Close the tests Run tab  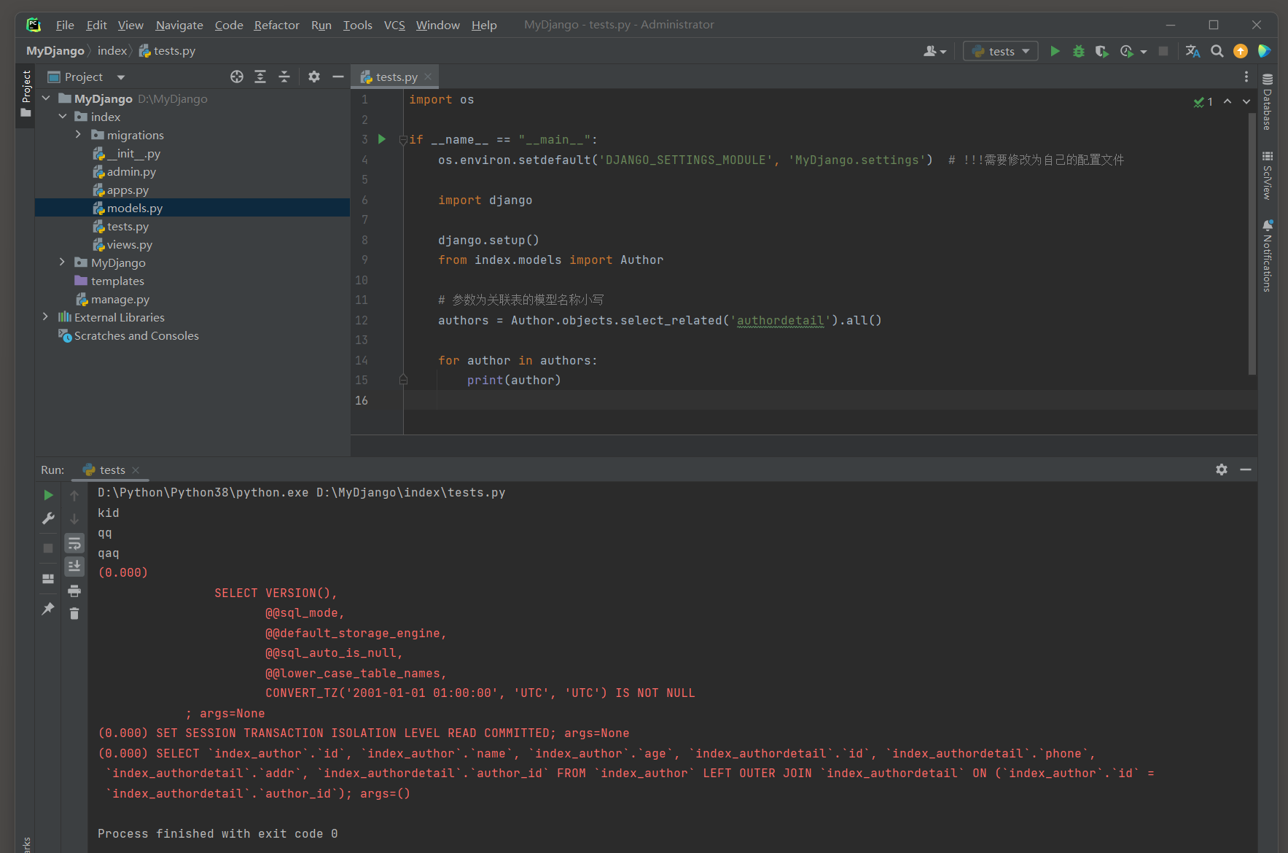(136, 470)
